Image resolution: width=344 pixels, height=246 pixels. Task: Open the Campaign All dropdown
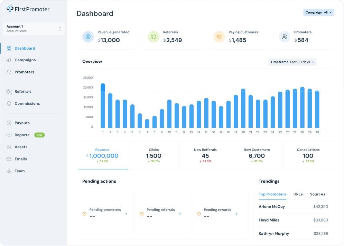(x=318, y=12)
